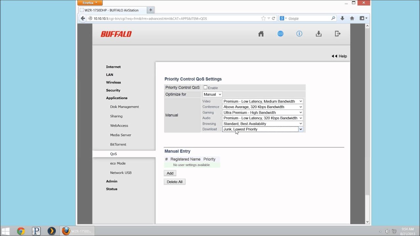420x236 pixels.
Task: Click the BUFFALO logo
Action: [x=116, y=34]
